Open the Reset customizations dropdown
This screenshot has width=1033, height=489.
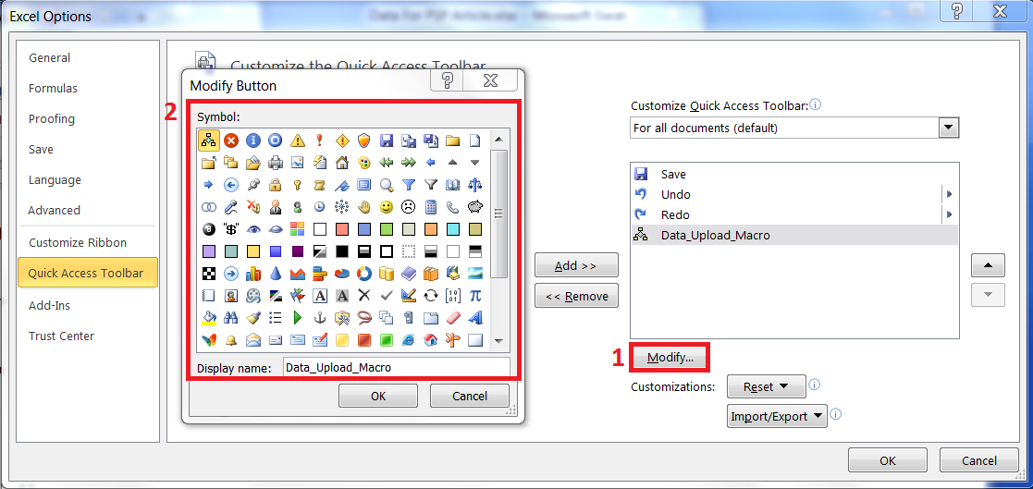click(x=766, y=387)
